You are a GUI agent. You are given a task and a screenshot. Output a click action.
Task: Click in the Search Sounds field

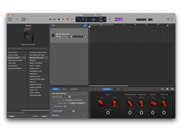coord(28,49)
